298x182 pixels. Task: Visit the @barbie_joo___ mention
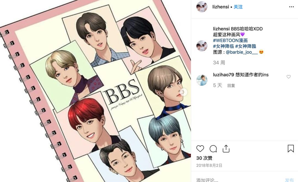(242, 52)
